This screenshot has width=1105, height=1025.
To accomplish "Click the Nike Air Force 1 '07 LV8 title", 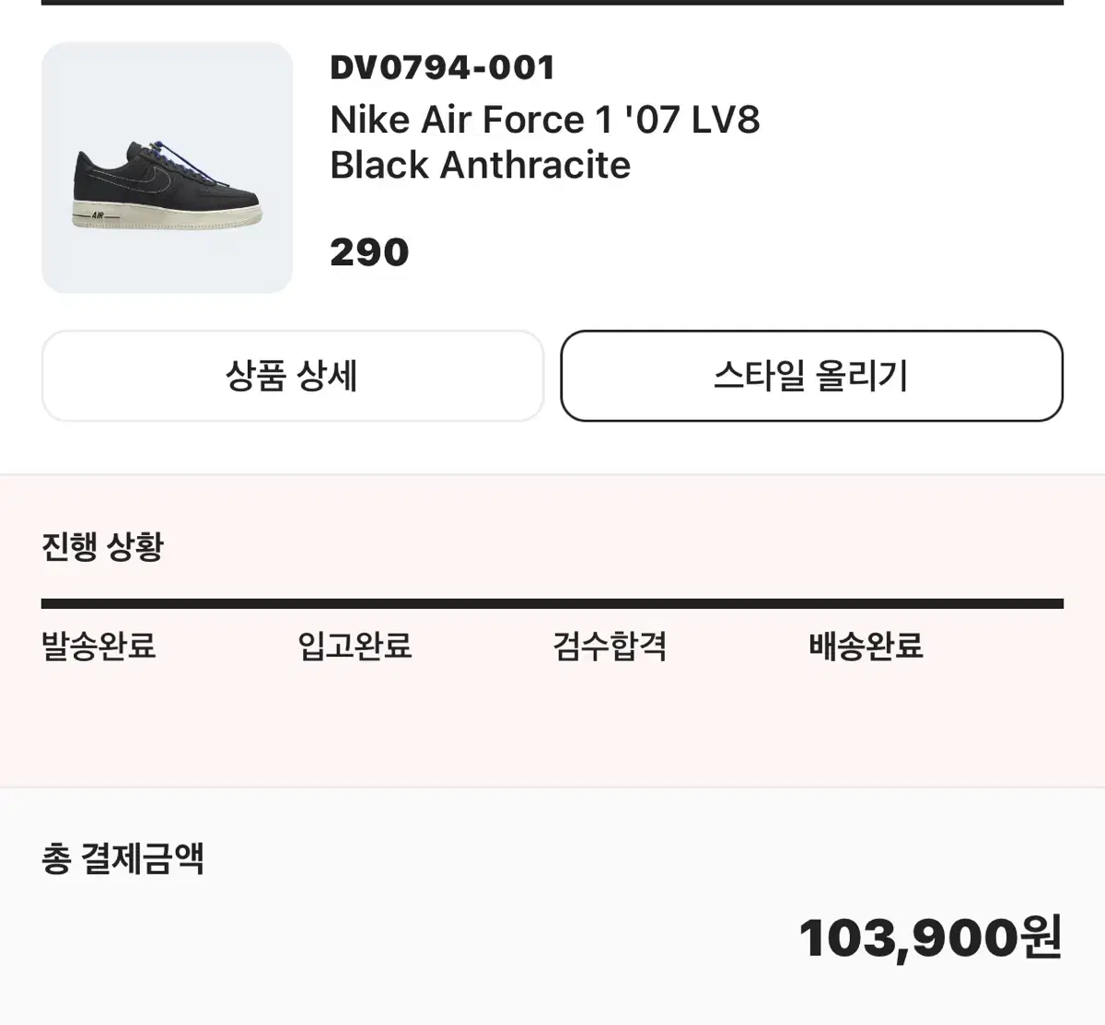I will [x=545, y=120].
